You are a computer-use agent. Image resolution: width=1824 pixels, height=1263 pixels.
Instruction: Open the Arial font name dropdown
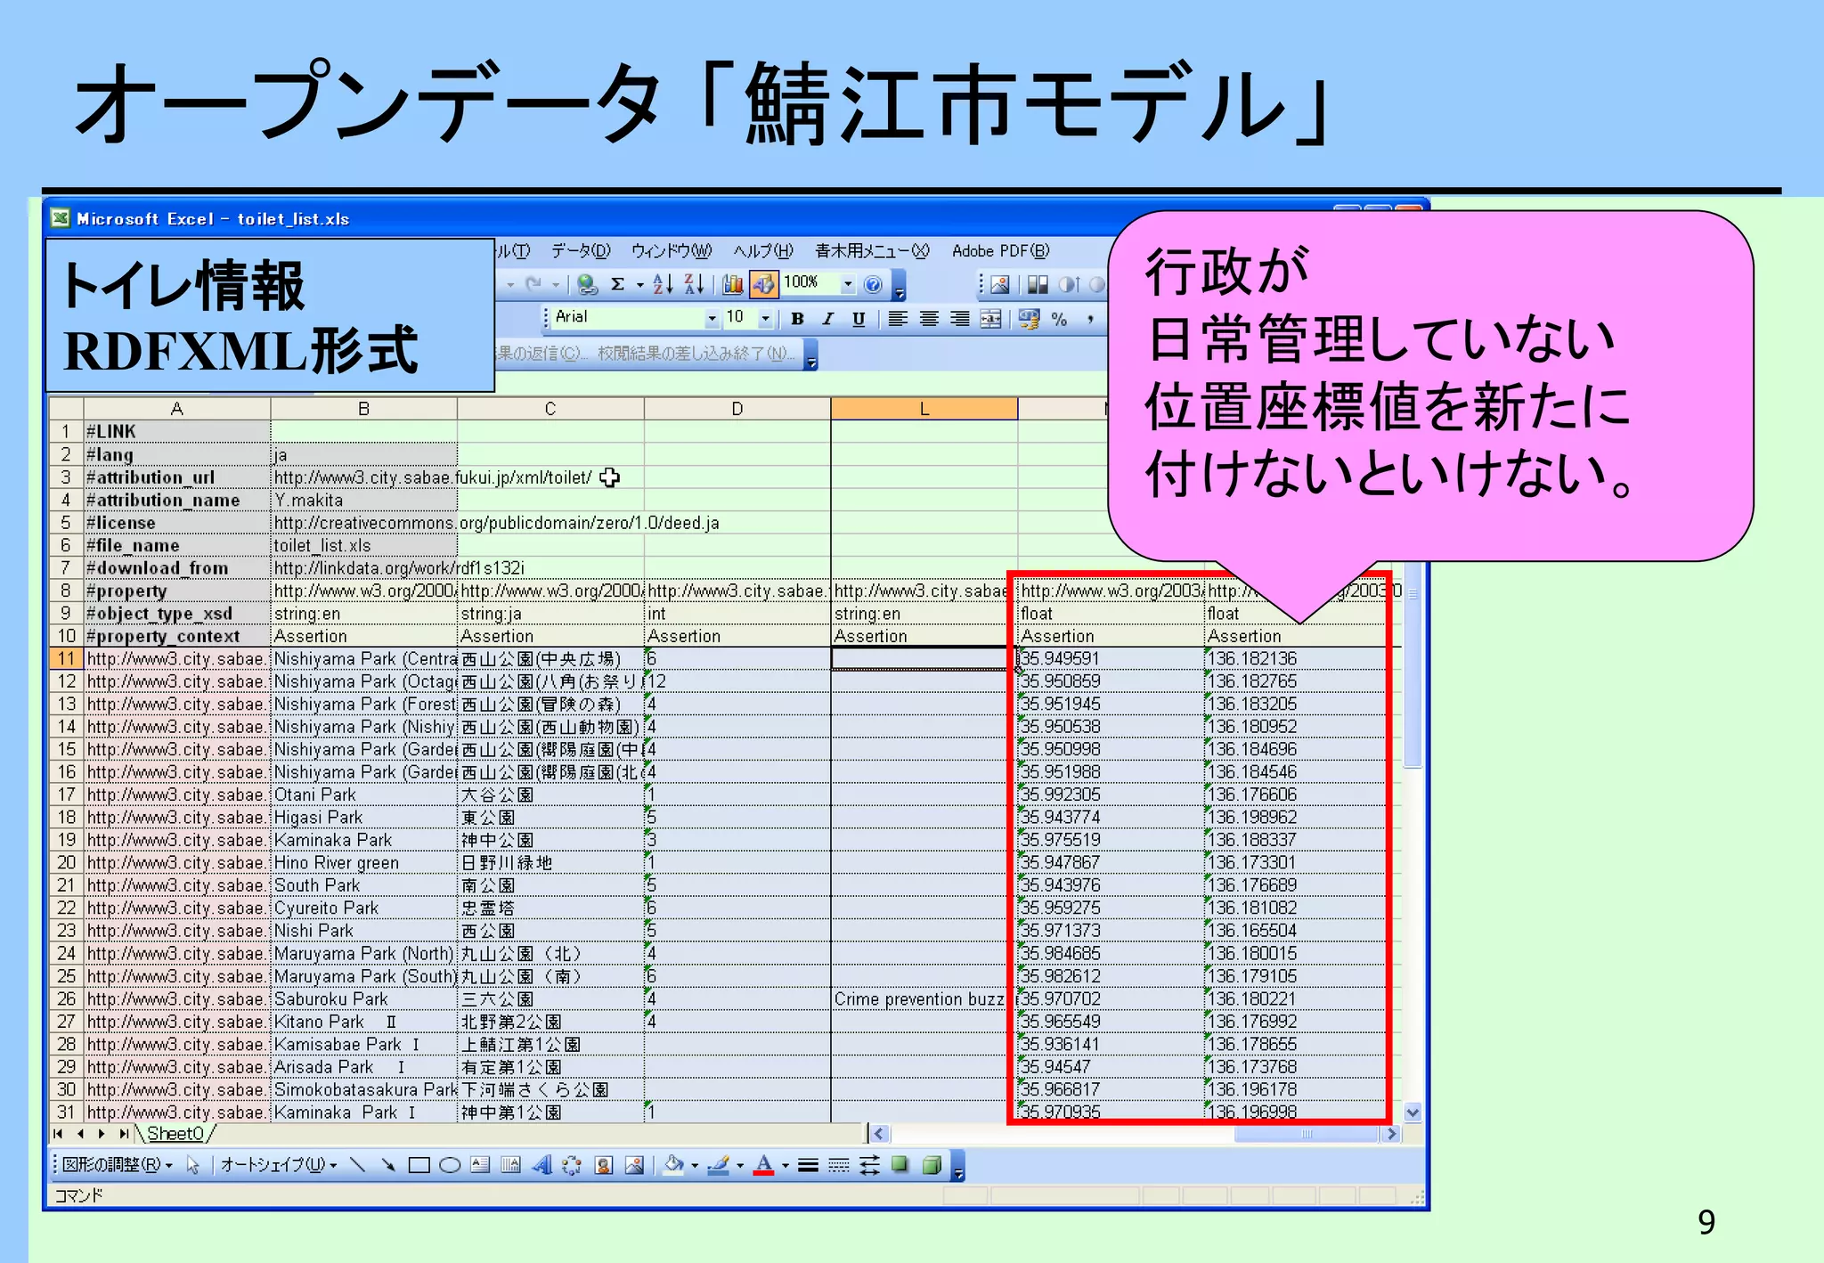pos(712,318)
